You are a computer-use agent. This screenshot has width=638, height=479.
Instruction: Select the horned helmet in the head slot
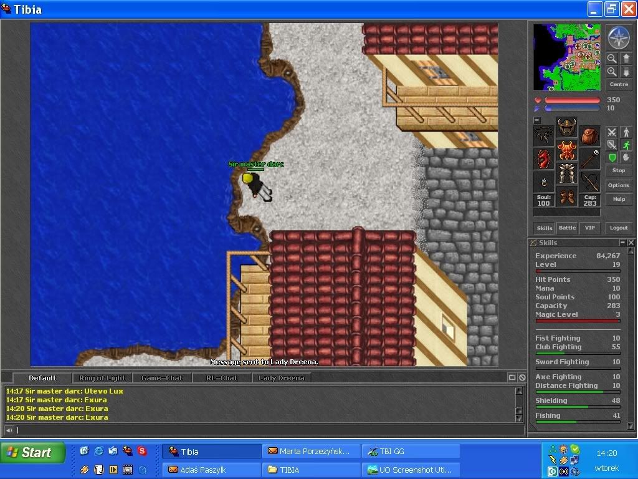point(567,127)
